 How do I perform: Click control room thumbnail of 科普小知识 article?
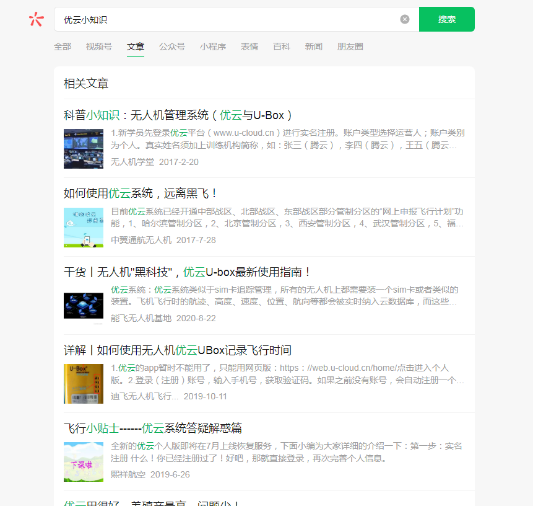84,148
